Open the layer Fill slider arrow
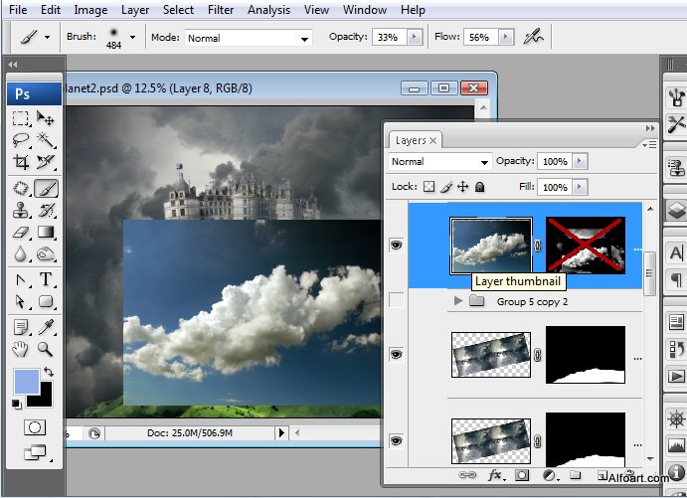 point(580,187)
